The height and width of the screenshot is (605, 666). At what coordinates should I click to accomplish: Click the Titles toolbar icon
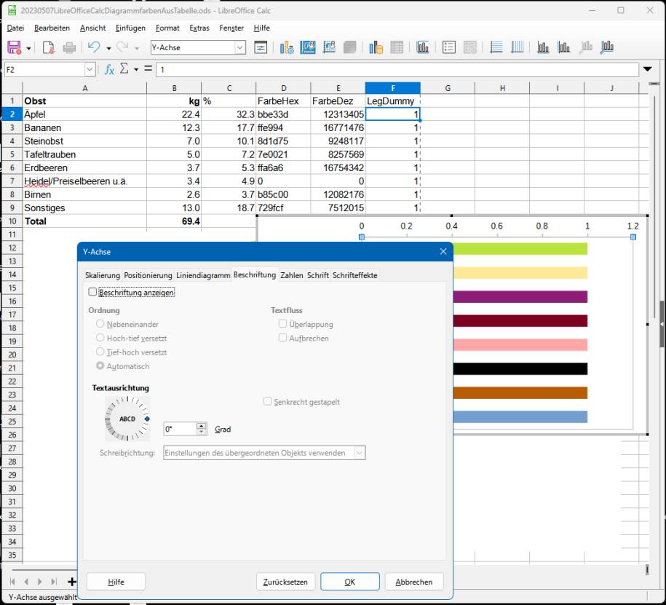tap(423, 47)
